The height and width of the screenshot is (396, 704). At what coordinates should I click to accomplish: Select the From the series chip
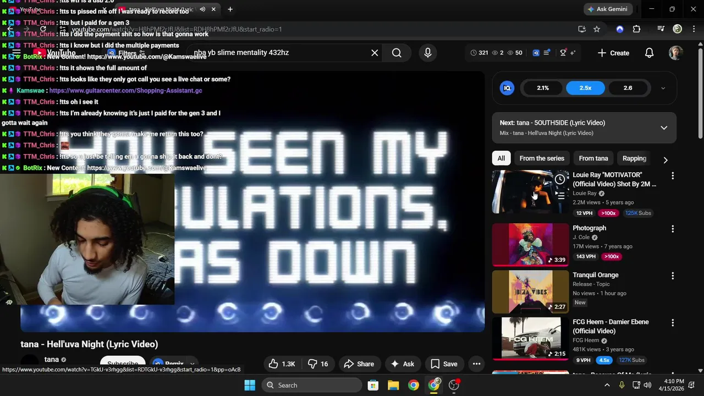point(542,158)
